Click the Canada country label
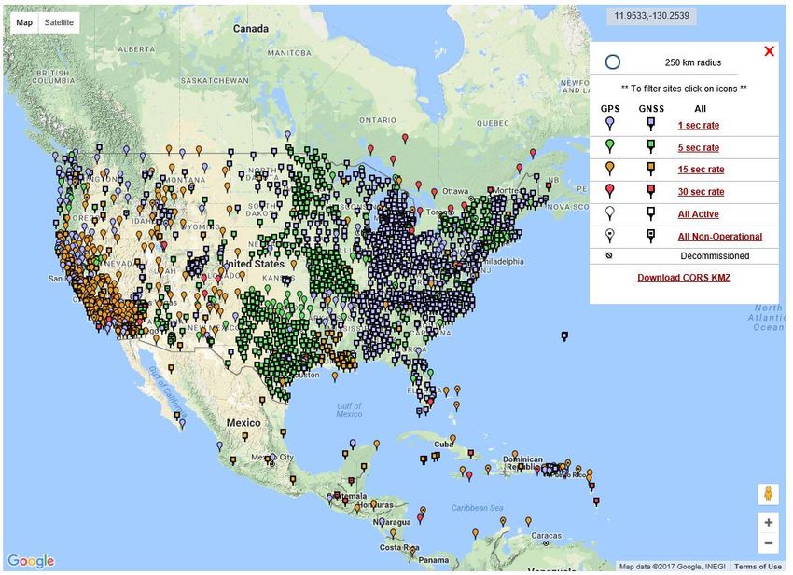The height and width of the screenshot is (575, 793). coord(251,29)
